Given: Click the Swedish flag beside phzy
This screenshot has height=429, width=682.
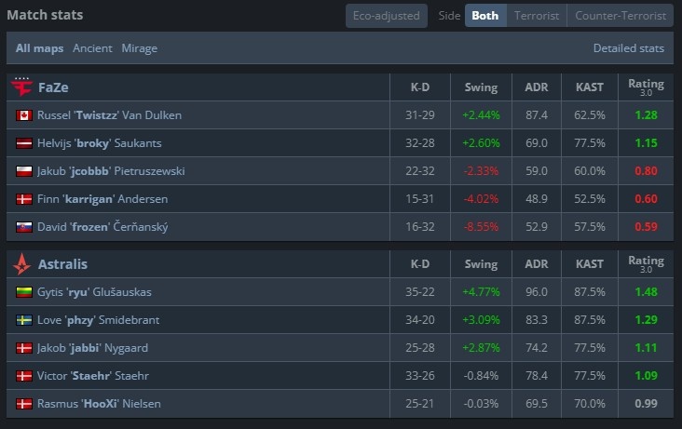Looking at the screenshot, I should 24,320.
